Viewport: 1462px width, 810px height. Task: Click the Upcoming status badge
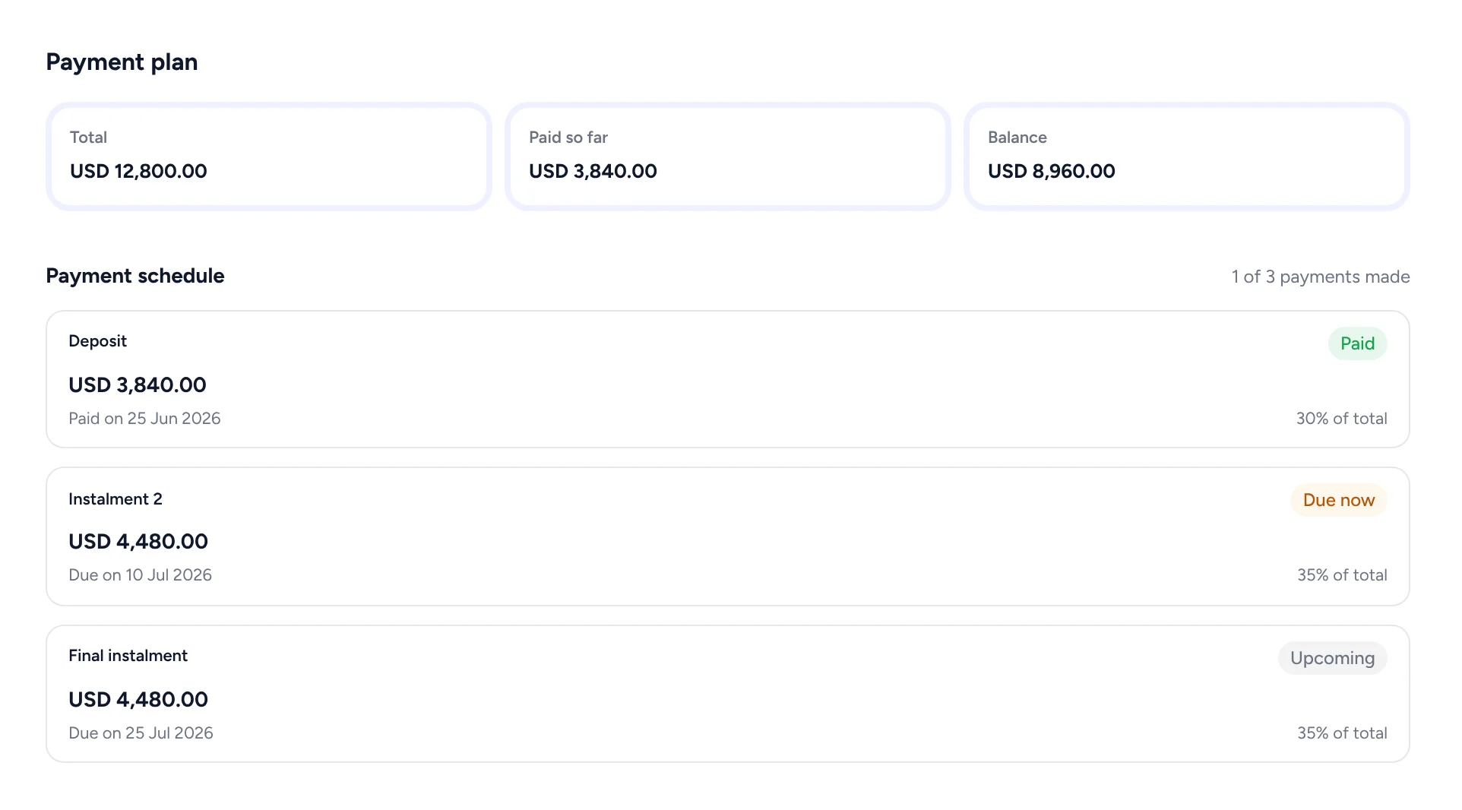[1332, 658]
